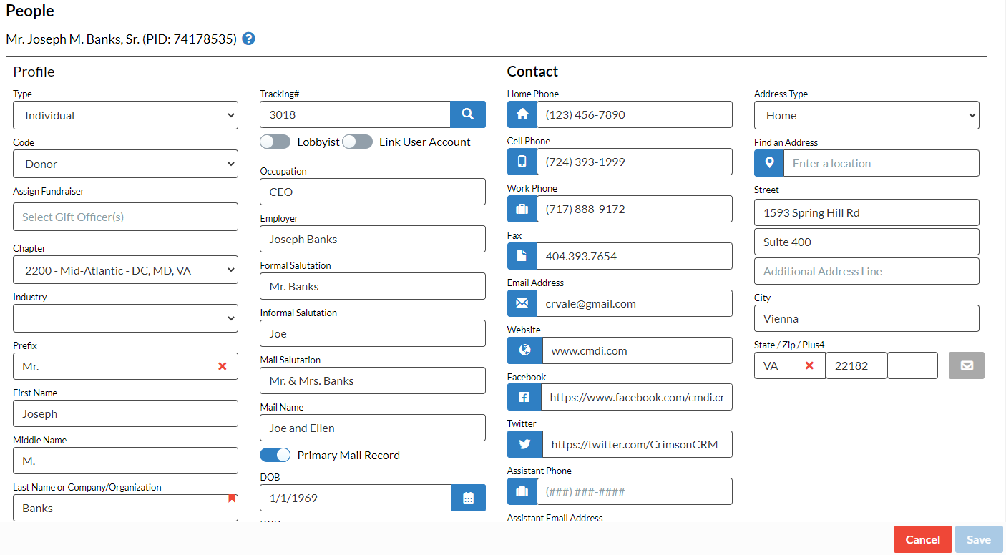This screenshot has height=555, width=1006.
Task: Click the Facebook icon next to the URL
Action: coord(524,397)
